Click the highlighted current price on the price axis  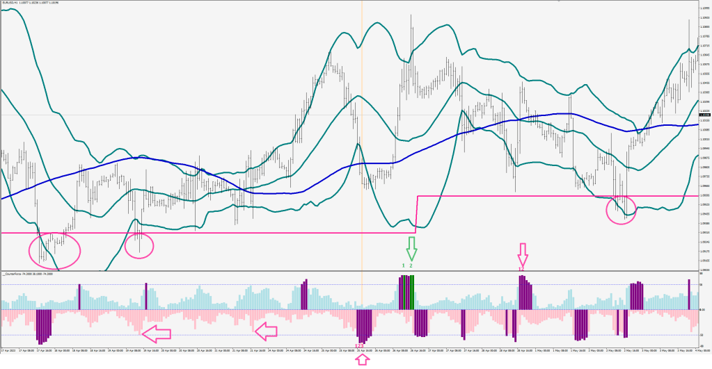(704, 115)
